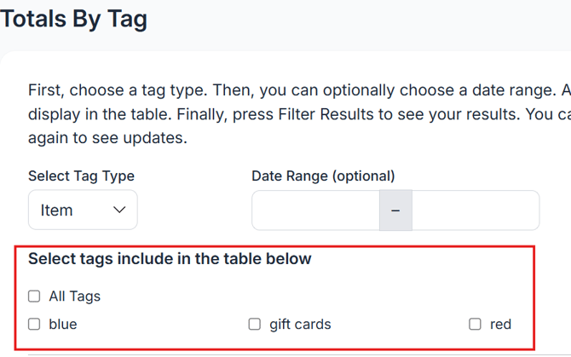Click the word 'Item' in the tag type selector
The width and height of the screenshot is (571, 357).
[56, 210]
